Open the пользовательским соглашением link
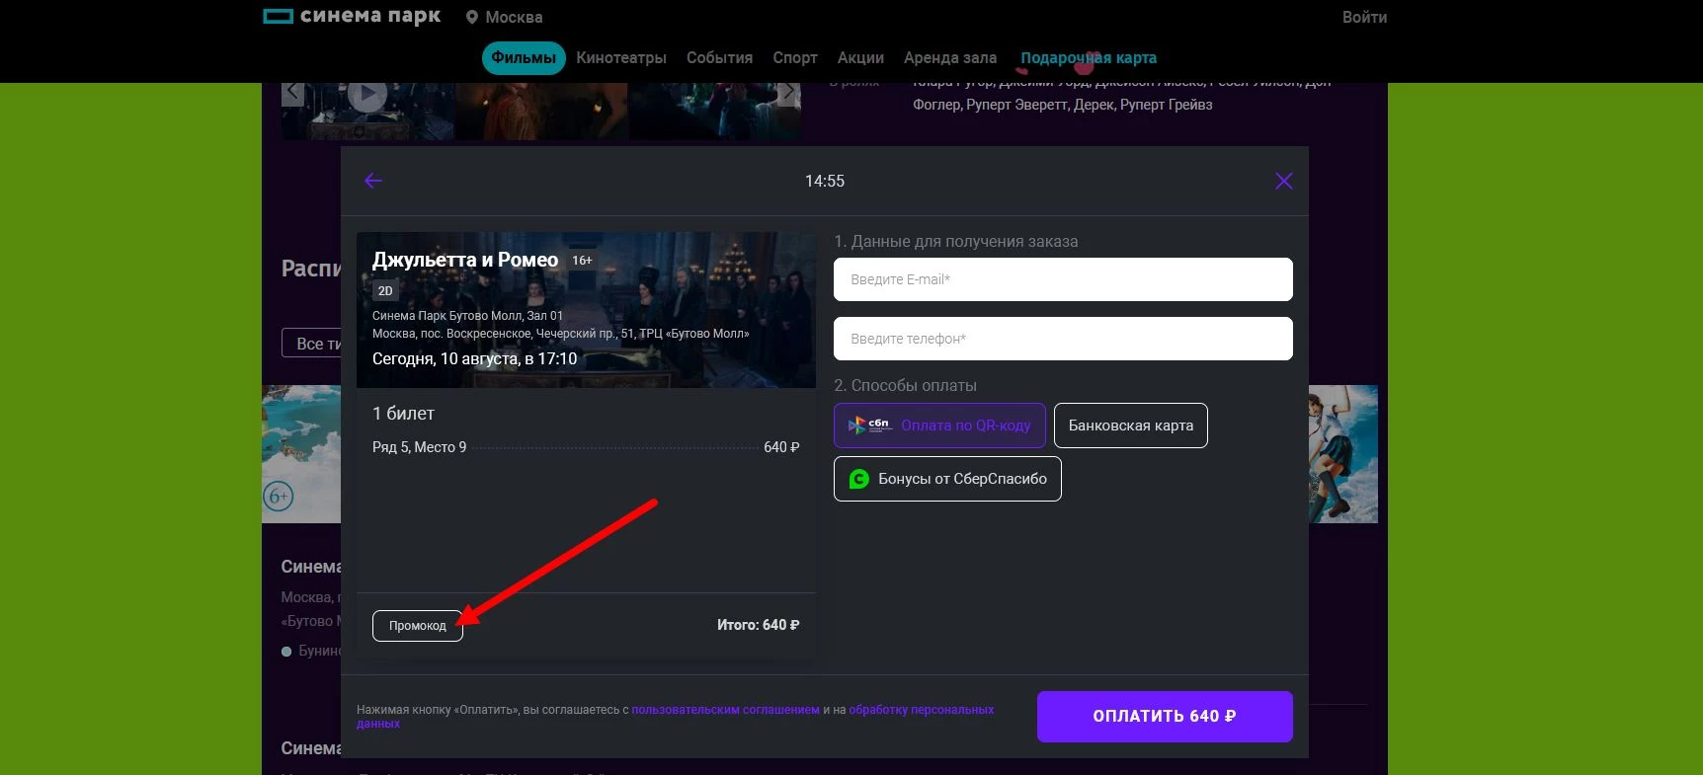 pos(725,710)
